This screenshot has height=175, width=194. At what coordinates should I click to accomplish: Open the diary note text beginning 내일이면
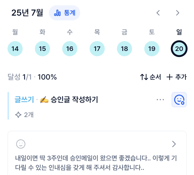96,163
